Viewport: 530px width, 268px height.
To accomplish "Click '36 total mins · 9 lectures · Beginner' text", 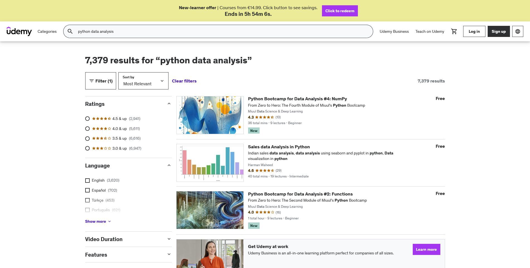I will (x=275, y=123).
